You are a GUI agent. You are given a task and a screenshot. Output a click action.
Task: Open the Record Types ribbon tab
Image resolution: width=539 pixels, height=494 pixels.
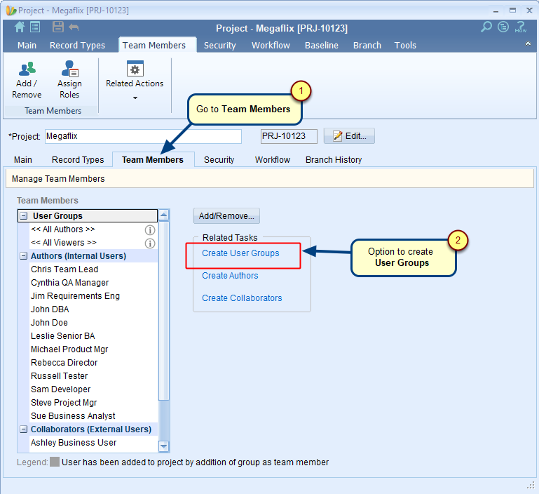[x=77, y=45]
